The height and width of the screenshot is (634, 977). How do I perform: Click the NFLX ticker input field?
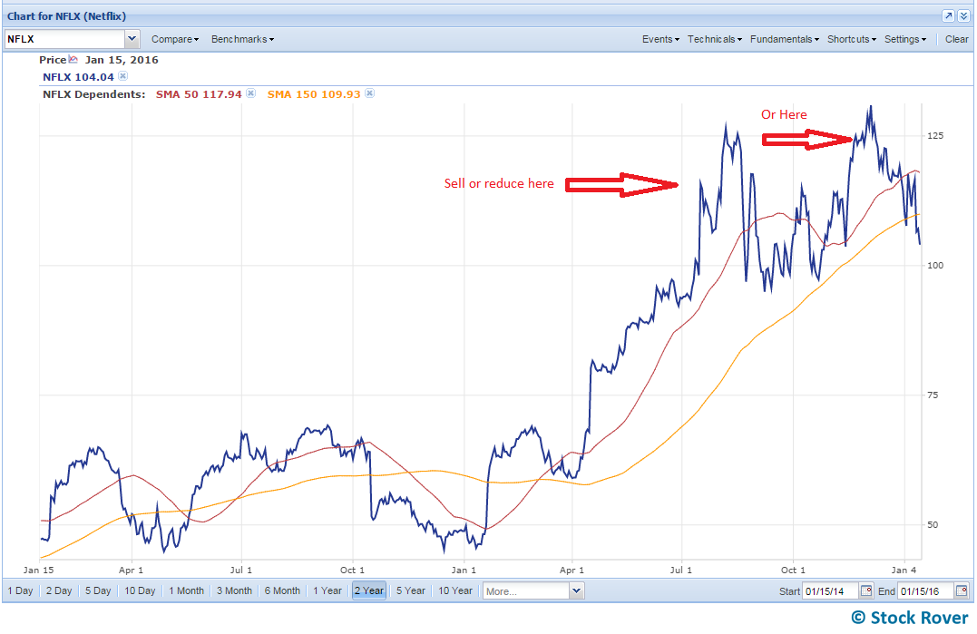coord(64,39)
